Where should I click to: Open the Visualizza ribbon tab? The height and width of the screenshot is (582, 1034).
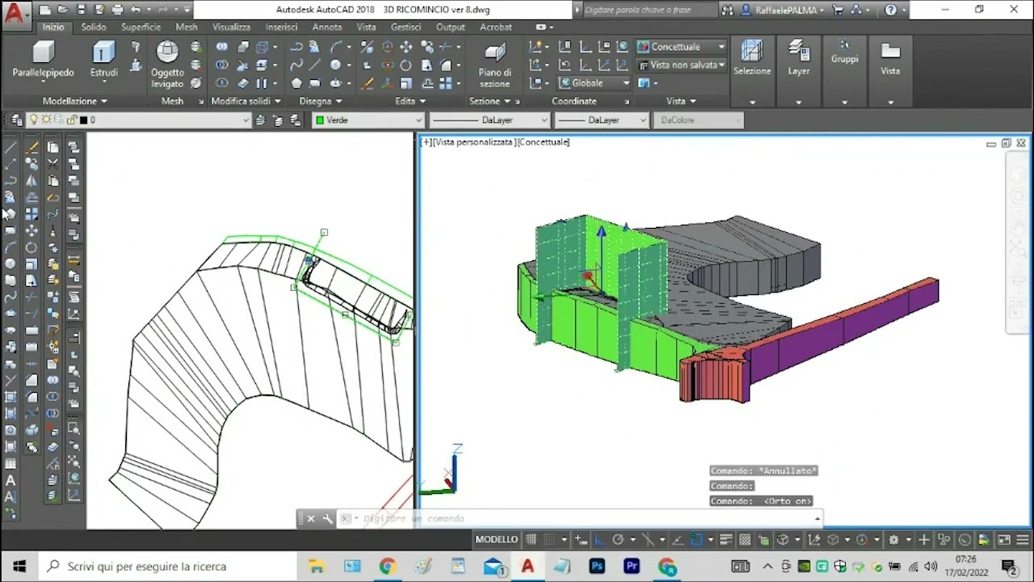pyautogui.click(x=231, y=27)
